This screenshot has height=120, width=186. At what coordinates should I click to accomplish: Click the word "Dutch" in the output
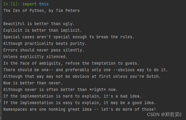(153, 76)
